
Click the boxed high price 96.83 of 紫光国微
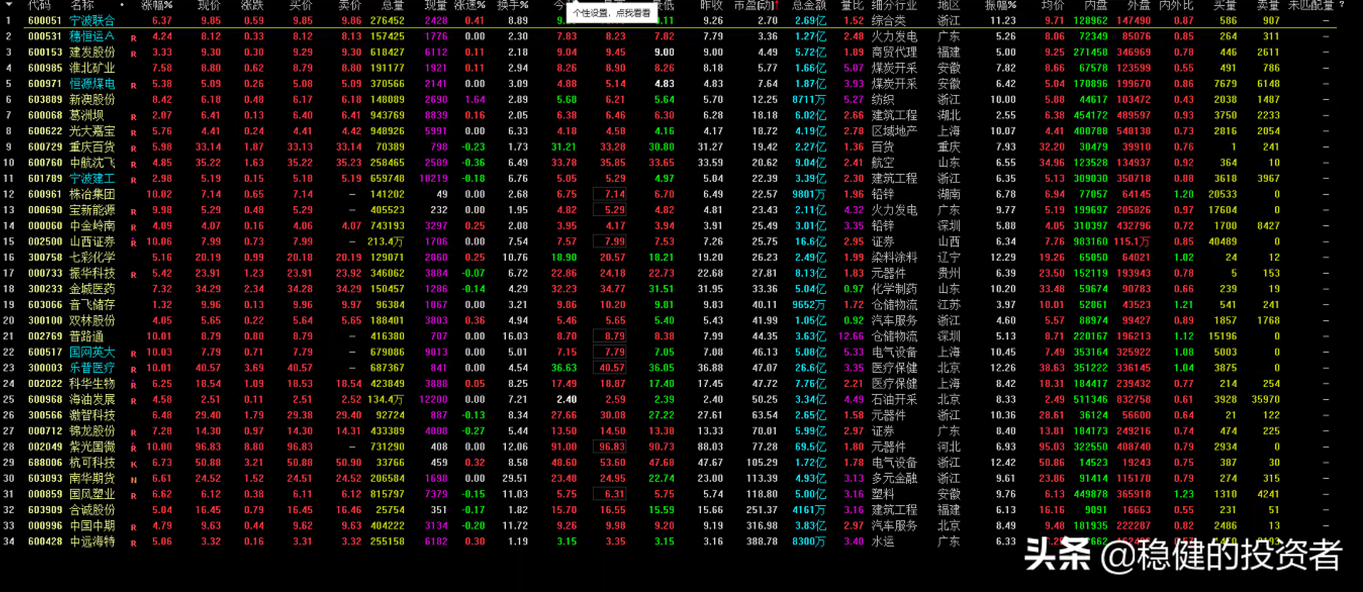612,447
